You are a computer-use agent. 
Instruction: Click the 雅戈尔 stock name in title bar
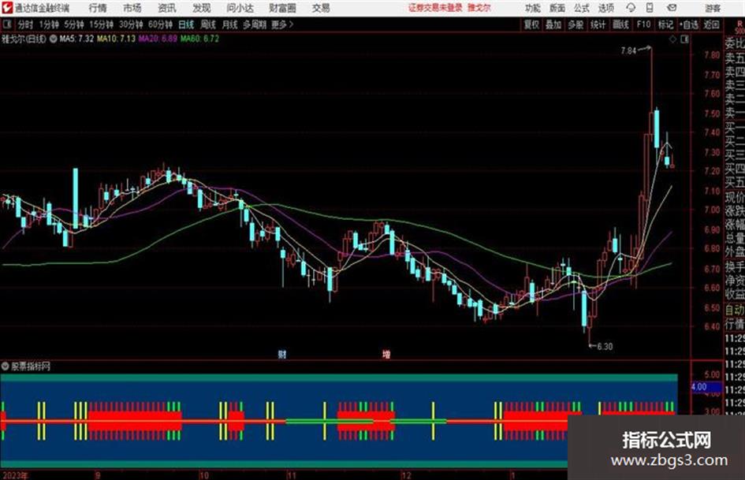(x=479, y=8)
